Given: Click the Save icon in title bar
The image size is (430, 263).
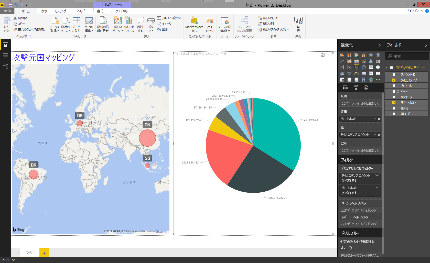Looking at the screenshot, I should (x=10, y=5).
